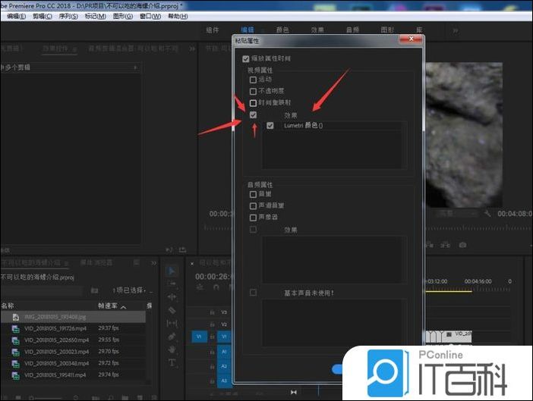Expand the Project panel group overflow chevrons

[x=153, y=263]
